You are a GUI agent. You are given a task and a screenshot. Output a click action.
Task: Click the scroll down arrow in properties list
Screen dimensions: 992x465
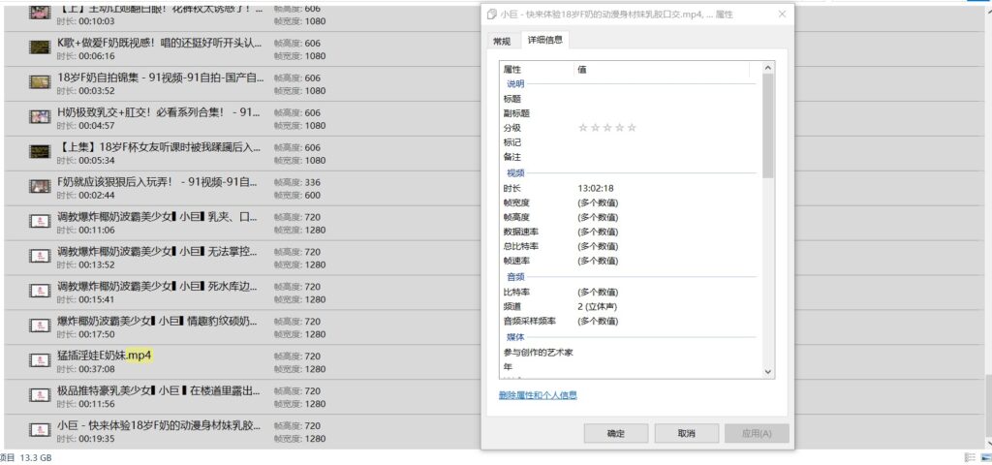coord(768,371)
